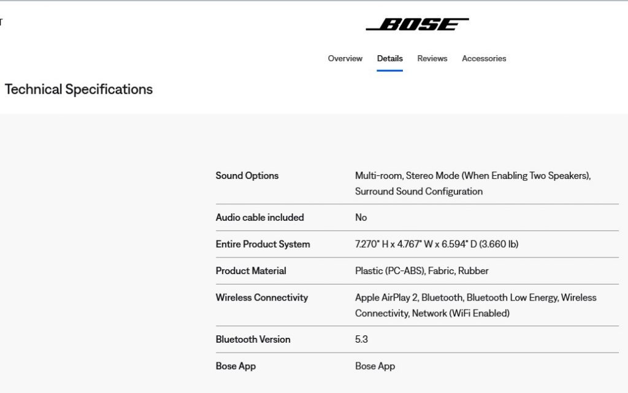Switch to the Reviews tab
Viewport: 628px width, 393px height.
[x=432, y=58]
